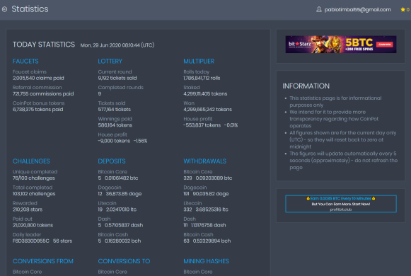
Task: Click the DEPOSITS section heading
Action: tap(112, 161)
